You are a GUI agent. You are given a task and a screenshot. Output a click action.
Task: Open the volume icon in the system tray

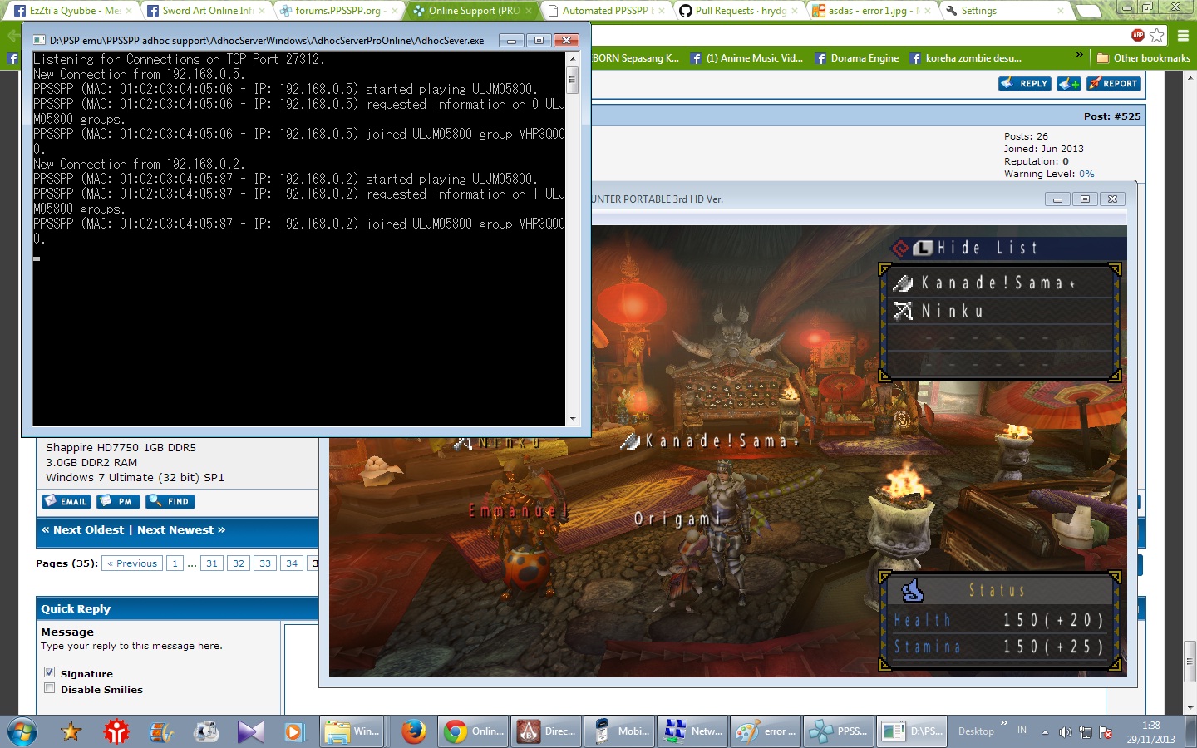coord(1065,732)
